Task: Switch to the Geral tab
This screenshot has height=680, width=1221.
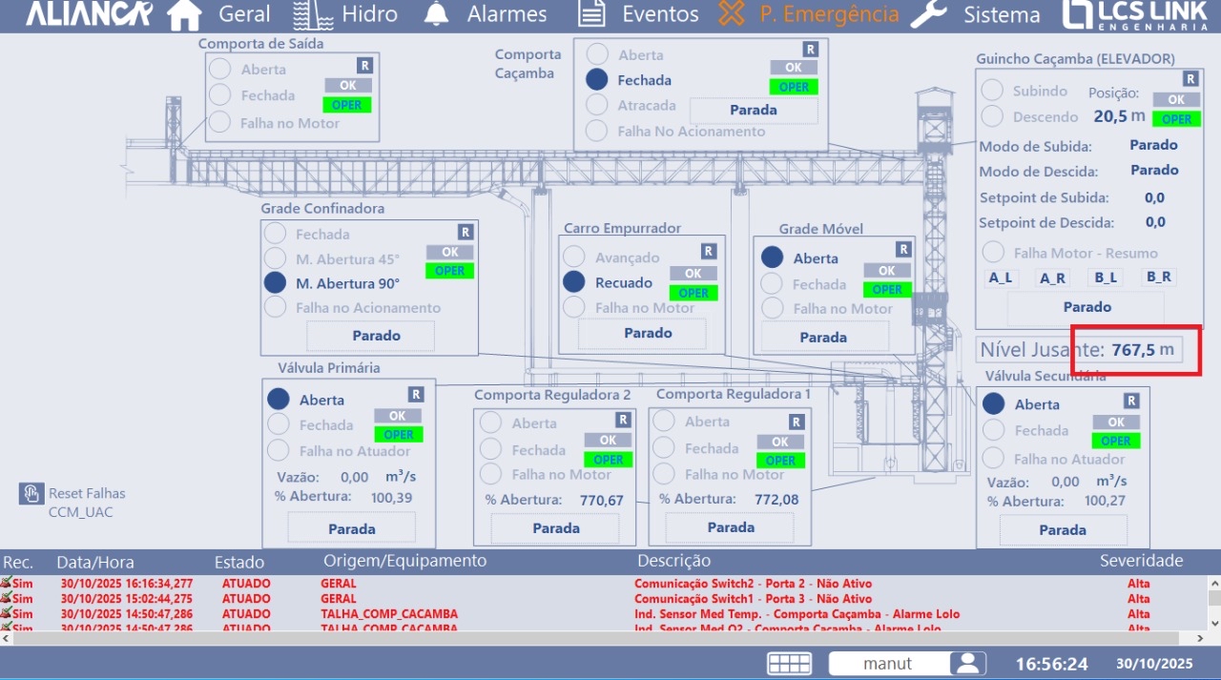Action: tap(244, 14)
